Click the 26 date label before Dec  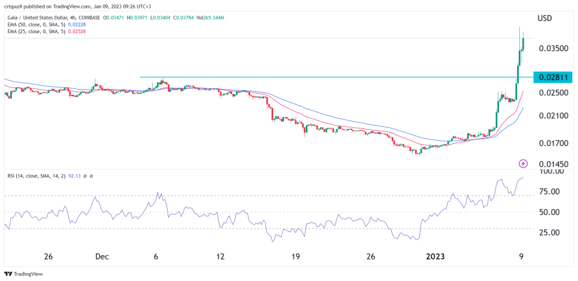(x=48, y=256)
